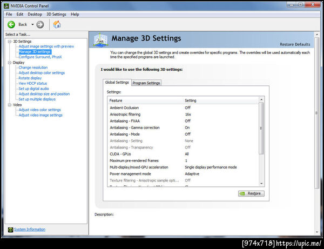Click the Home icon in the toolbar
Image resolution: width=324 pixels, height=249 pixels.
57,24
